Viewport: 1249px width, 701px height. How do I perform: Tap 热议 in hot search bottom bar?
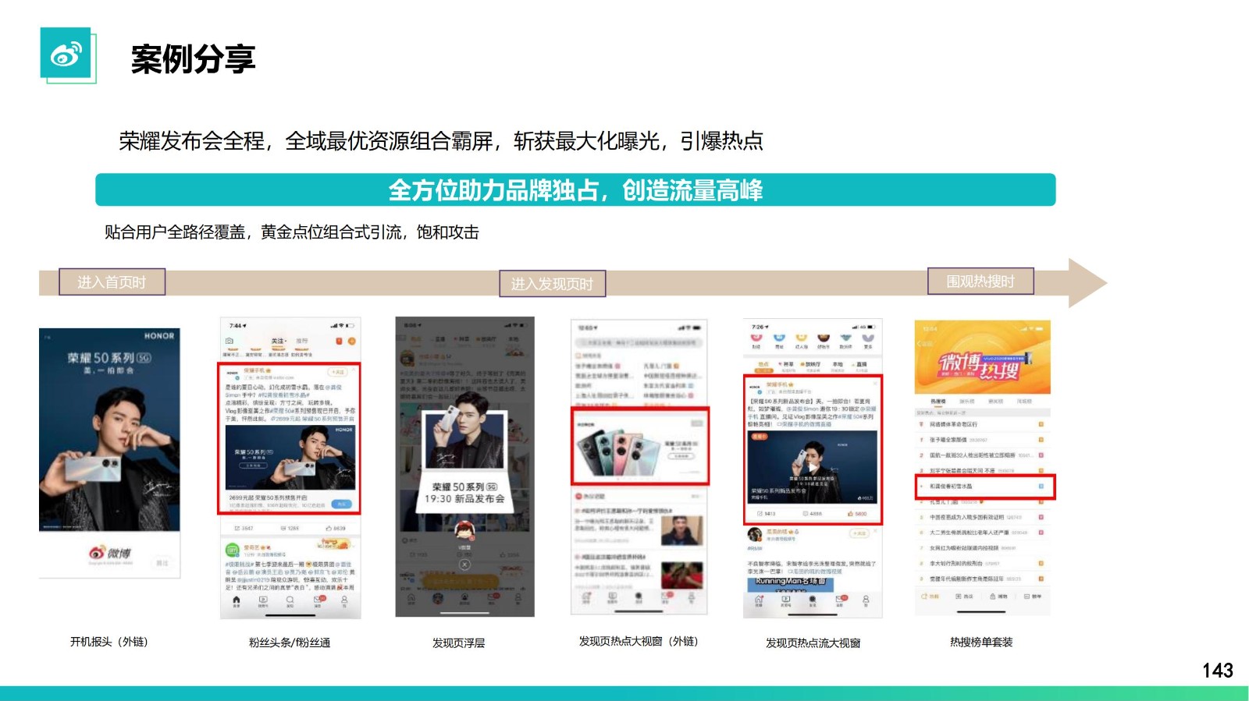964,597
